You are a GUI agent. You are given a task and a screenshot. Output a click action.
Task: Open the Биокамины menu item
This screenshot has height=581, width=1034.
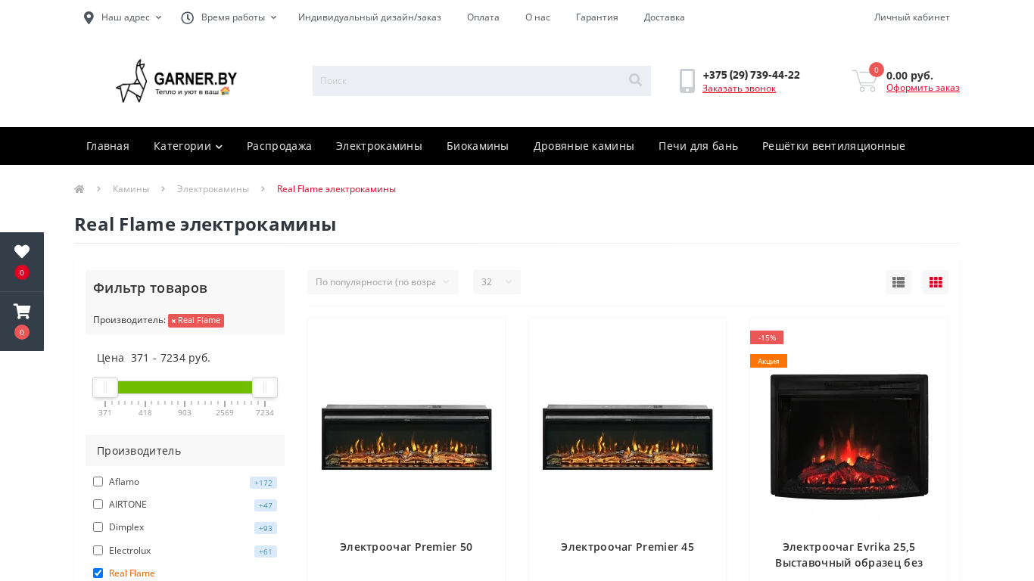478,146
